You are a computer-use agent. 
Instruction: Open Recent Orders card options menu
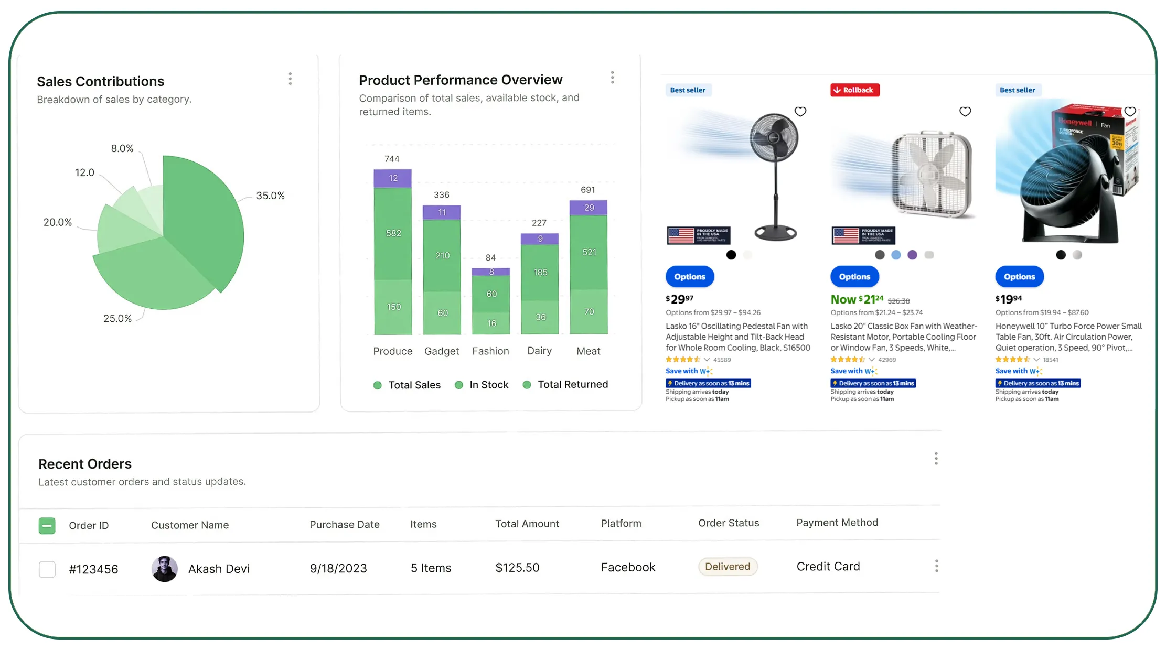pos(936,459)
